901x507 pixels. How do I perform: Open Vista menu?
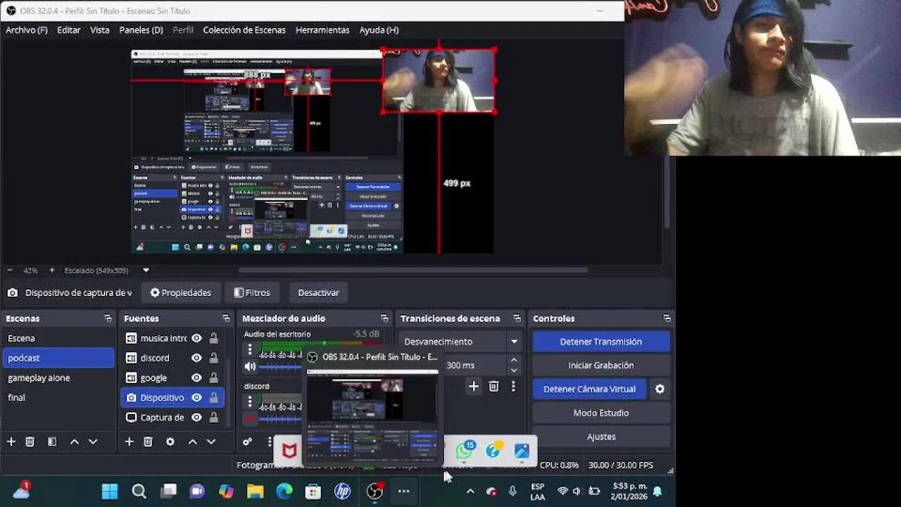point(100,30)
